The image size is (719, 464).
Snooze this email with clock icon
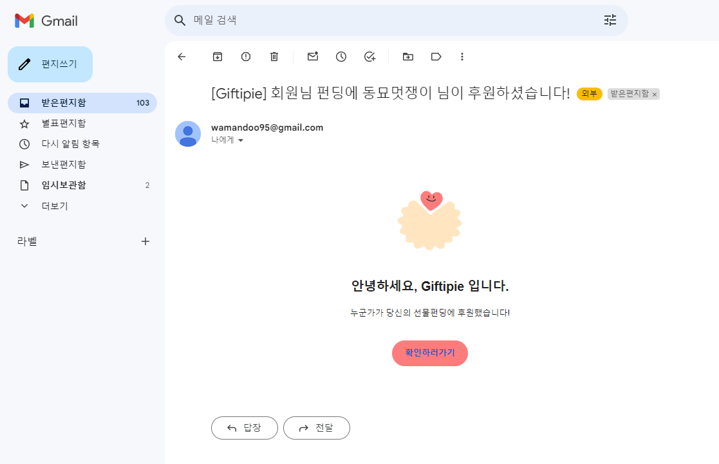tap(341, 57)
